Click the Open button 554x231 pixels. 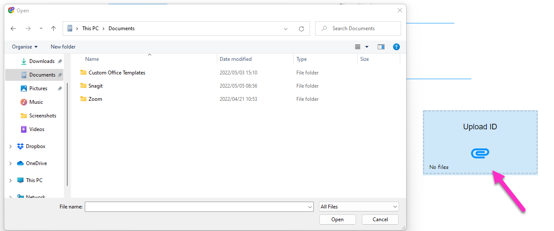337,220
